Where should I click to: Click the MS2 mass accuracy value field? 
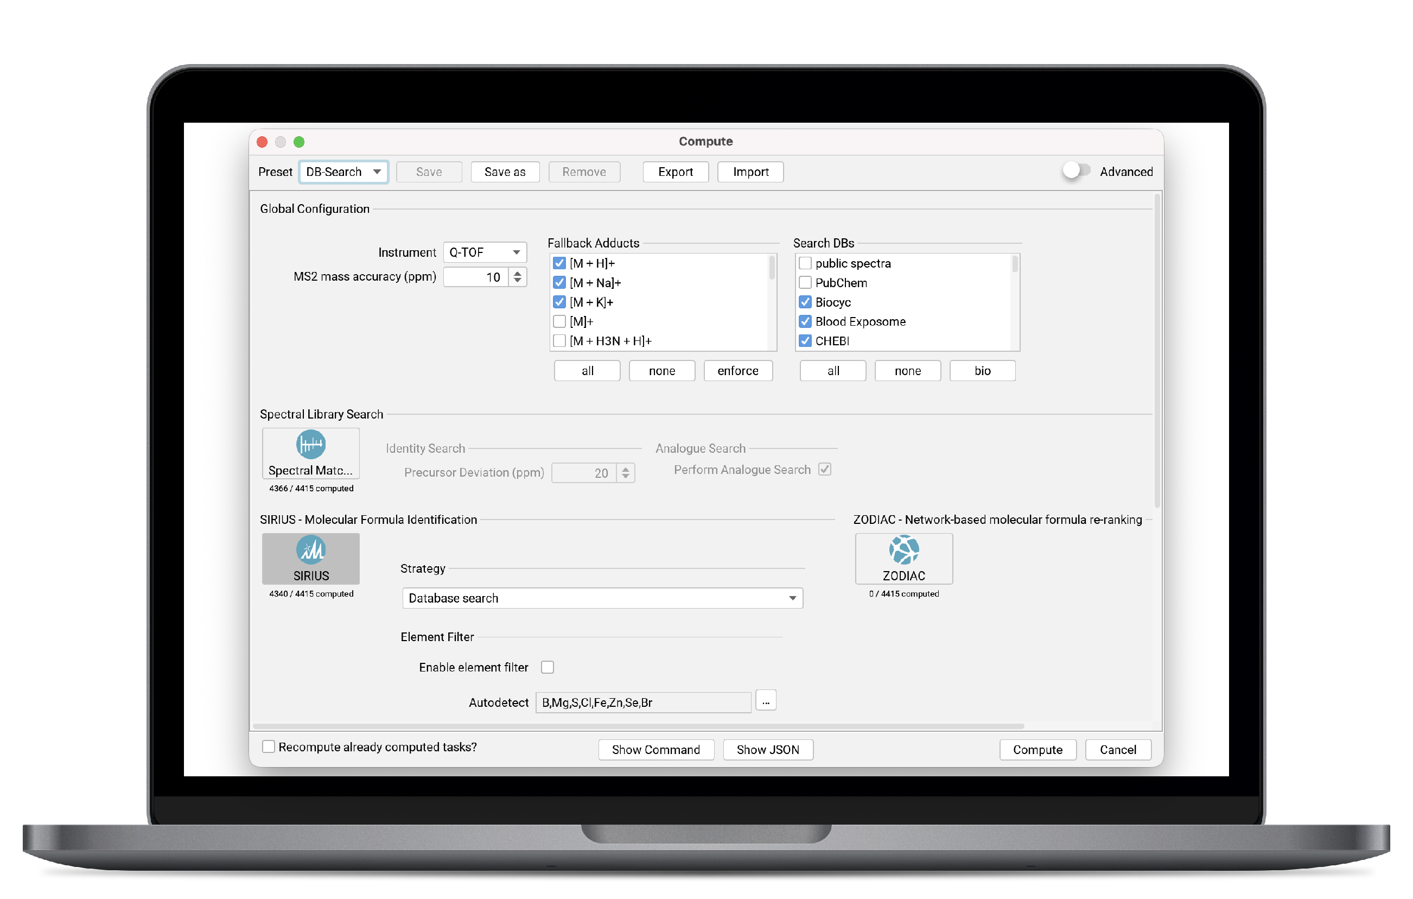point(476,277)
